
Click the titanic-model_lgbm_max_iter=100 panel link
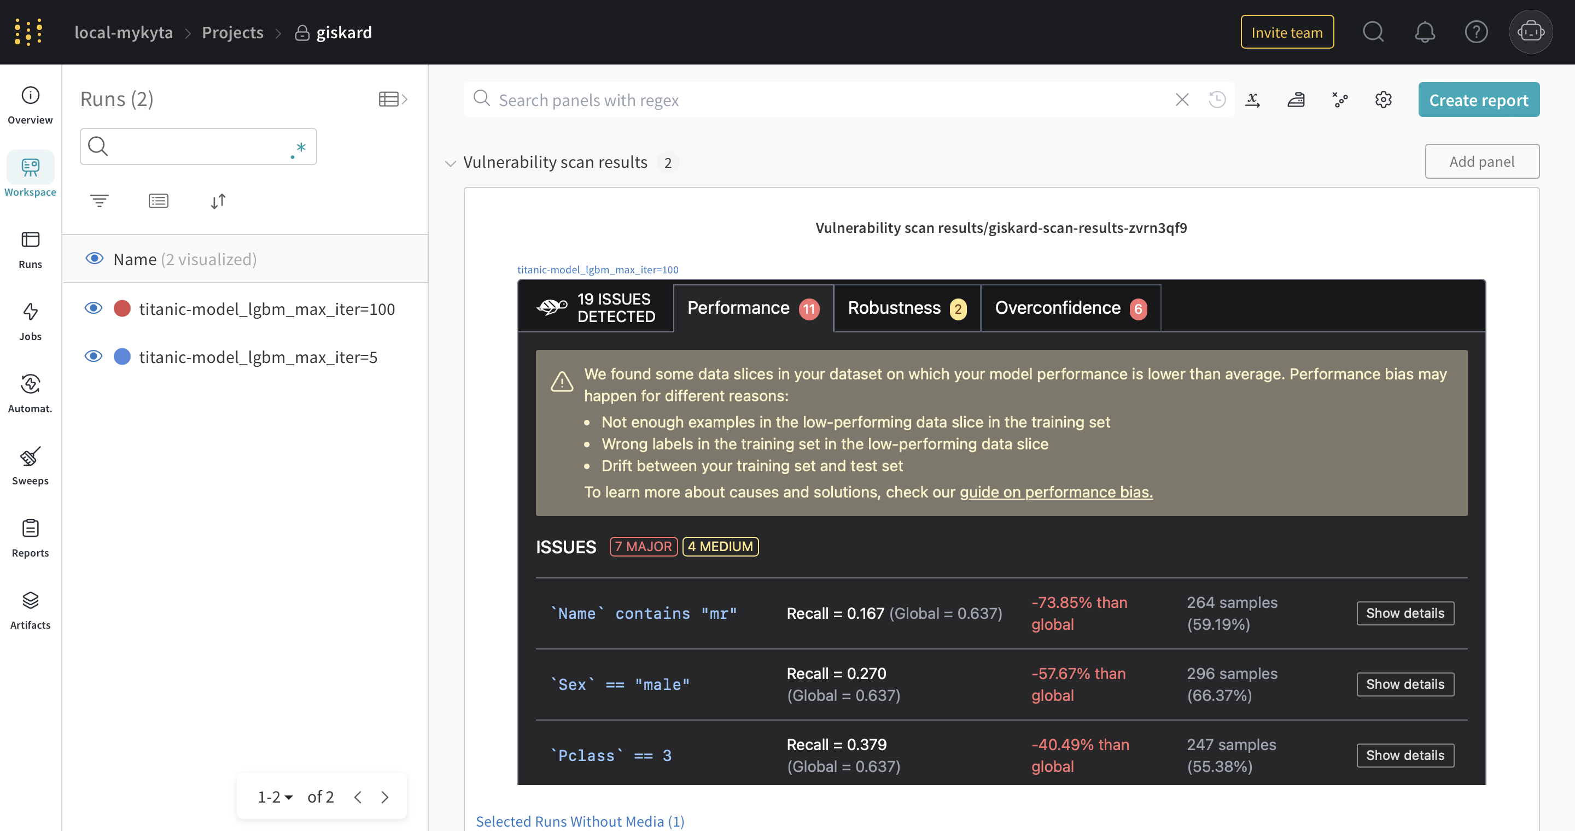[597, 270]
